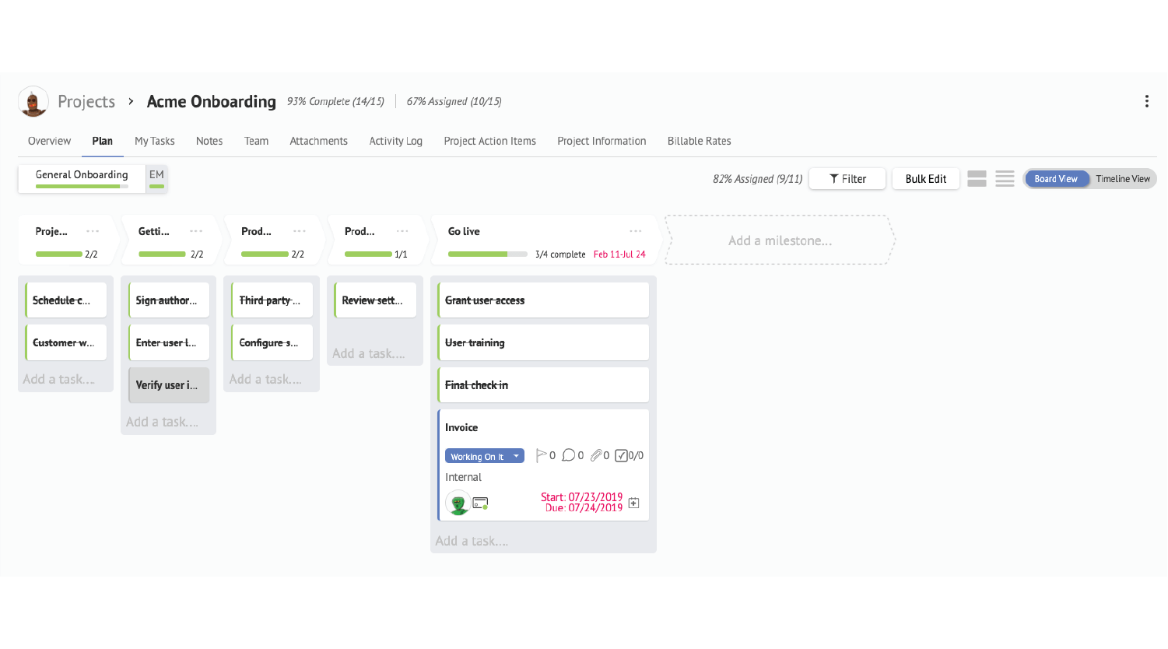This screenshot has width=1168, height=649.
Task: Click the Acme Onboarding project title
Action: (211, 101)
